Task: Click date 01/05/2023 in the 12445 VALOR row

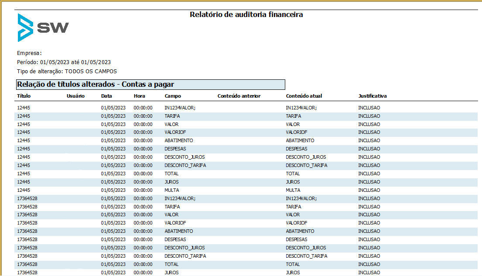Action: 113,124
